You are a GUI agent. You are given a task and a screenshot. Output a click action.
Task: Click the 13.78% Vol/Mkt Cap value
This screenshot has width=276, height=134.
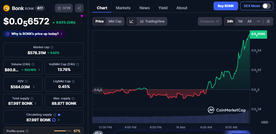tap(64, 70)
